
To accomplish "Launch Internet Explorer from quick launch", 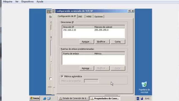I will click(x=44, y=98).
